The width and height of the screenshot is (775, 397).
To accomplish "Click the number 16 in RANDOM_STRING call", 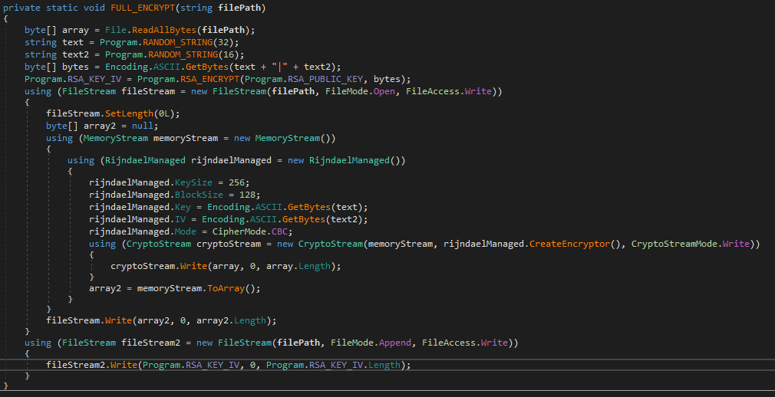I will pyautogui.click(x=229, y=54).
